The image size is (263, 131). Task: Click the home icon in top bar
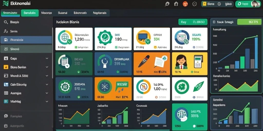tap(176, 4)
